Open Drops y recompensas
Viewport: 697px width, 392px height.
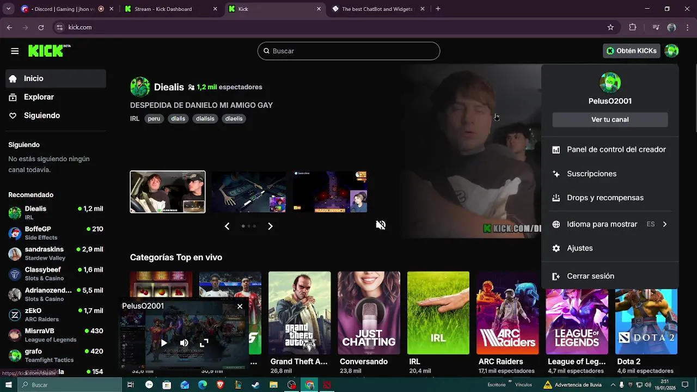tap(610, 198)
